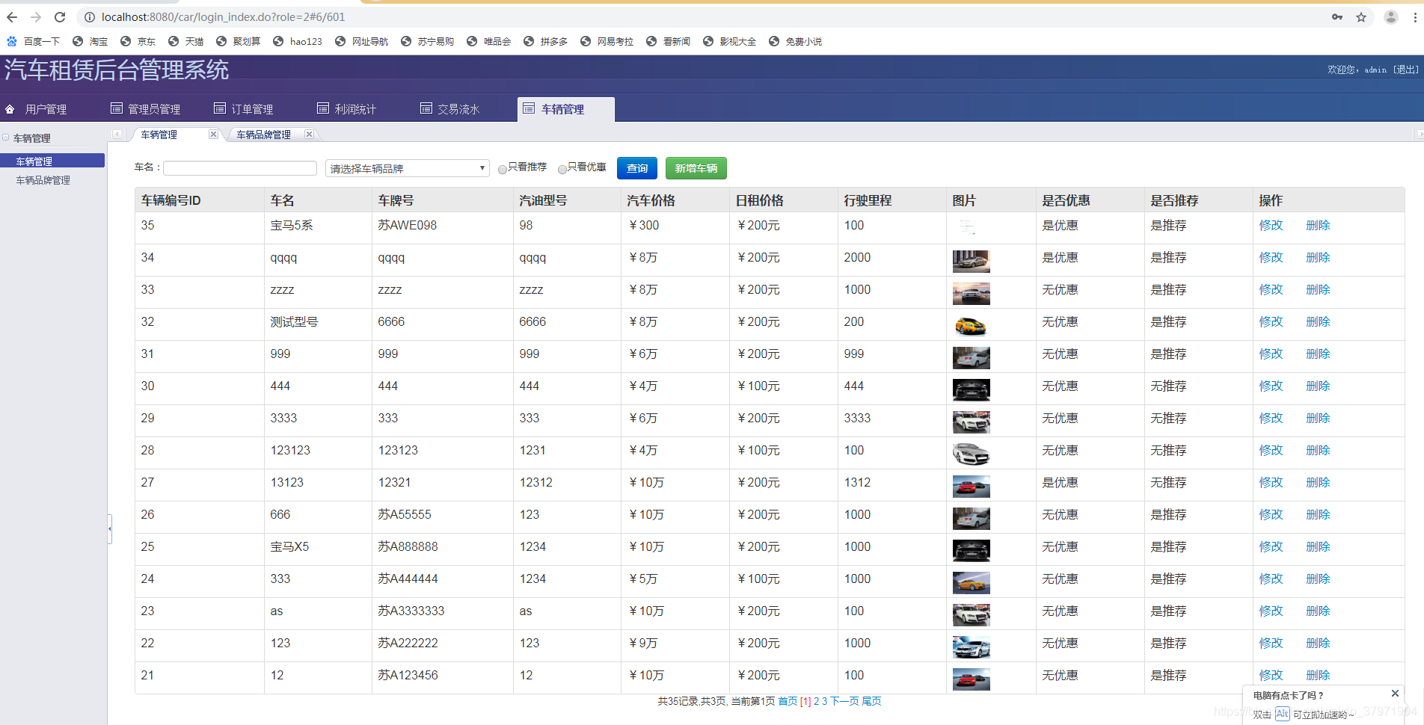Toggle the 只看优惠 radio option
Viewport: 1424px width, 725px height.
tap(562, 169)
